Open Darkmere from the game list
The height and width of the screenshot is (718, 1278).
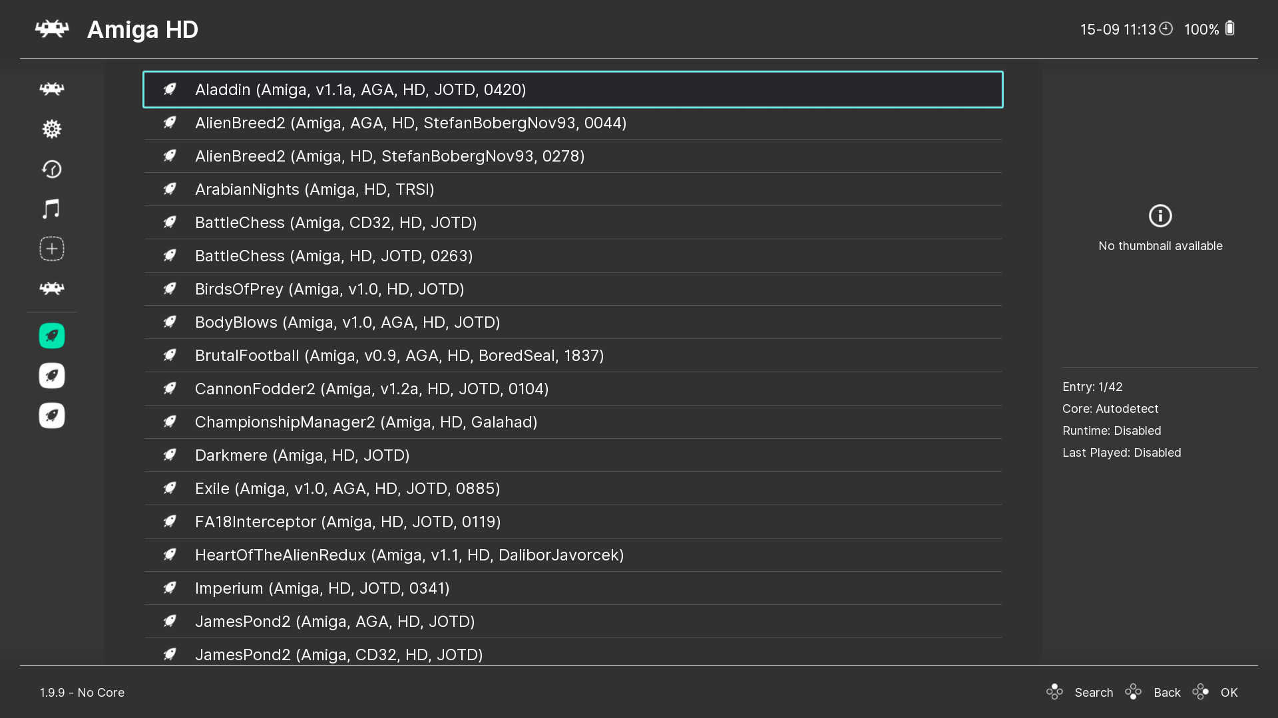(x=302, y=455)
